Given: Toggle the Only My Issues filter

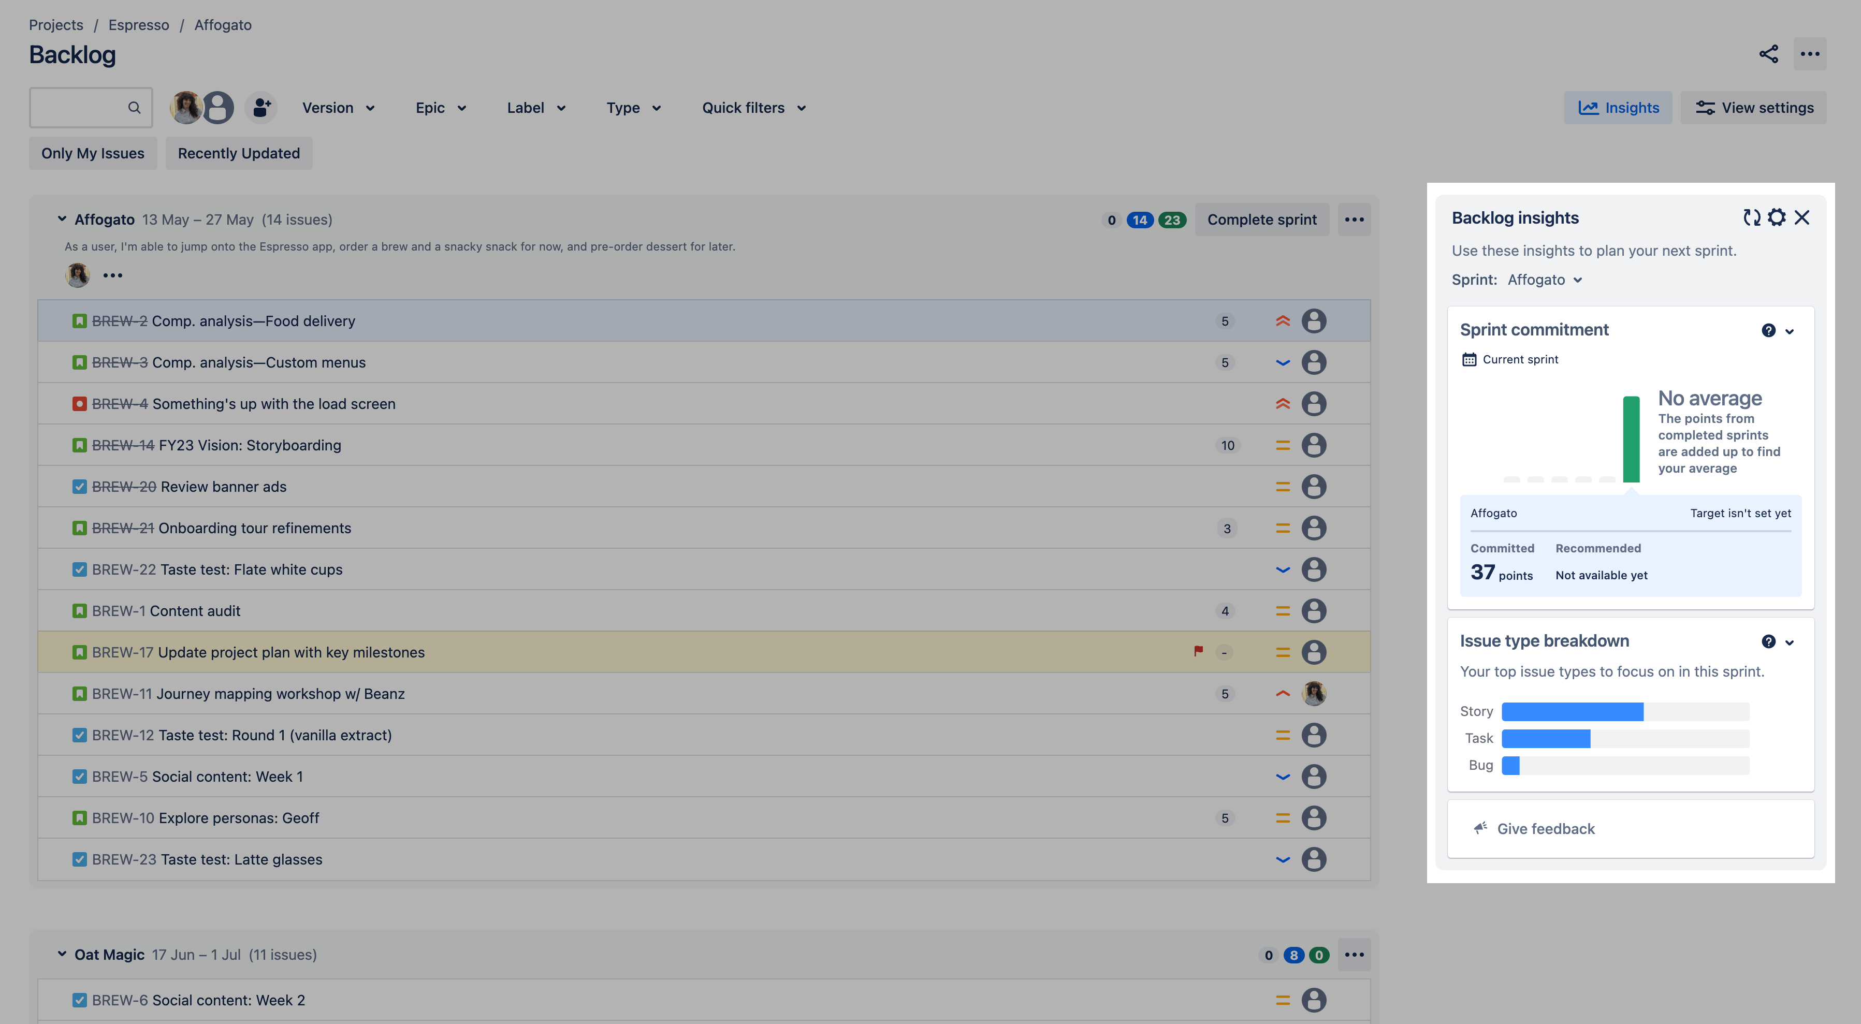Looking at the screenshot, I should tap(92, 154).
